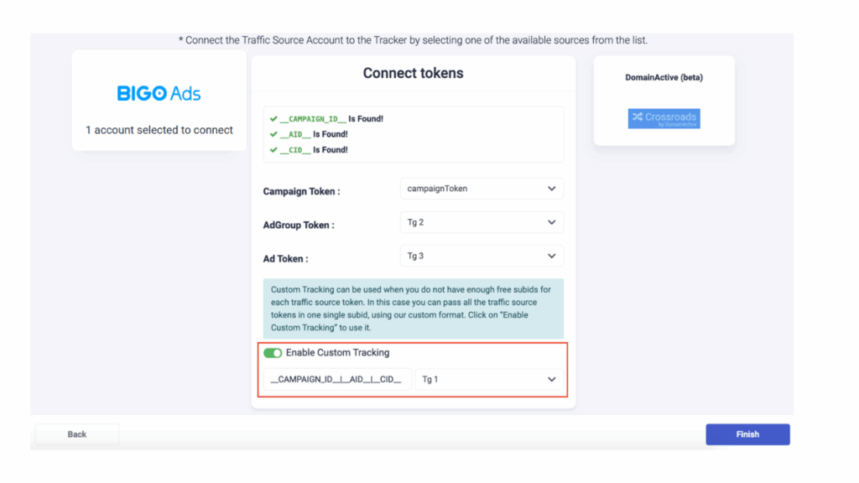
Task: Open the Campaign Token dropdown
Action: pyautogui.click(x=482, y=189)
